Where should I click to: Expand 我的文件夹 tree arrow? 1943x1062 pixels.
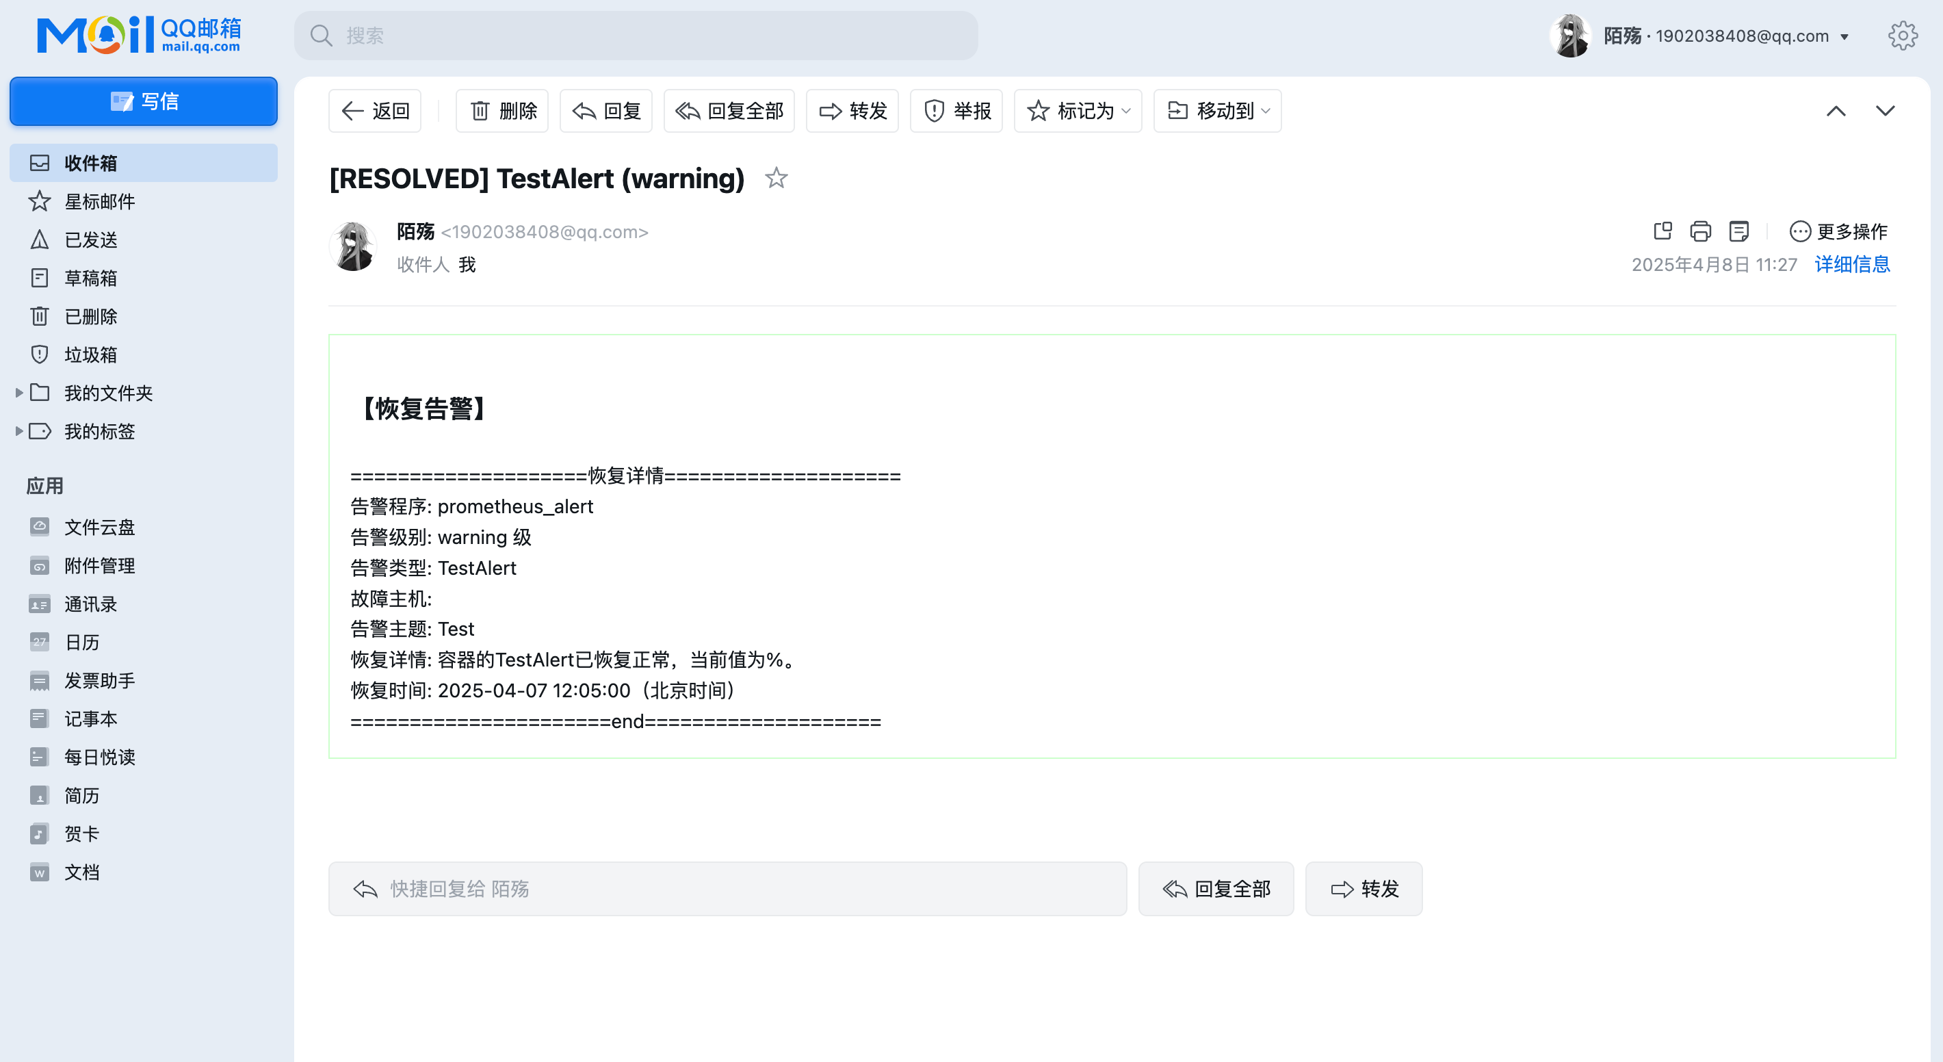19,392
